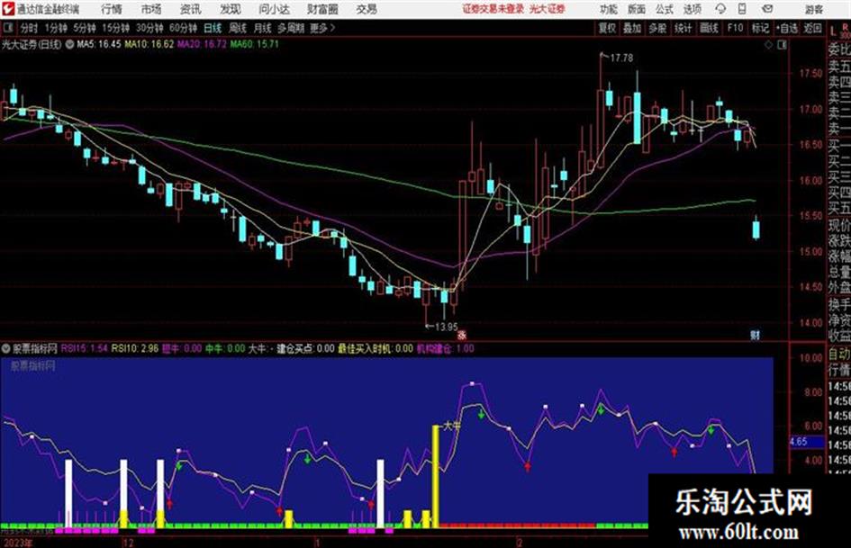Screen dimensions: 851x548
Task: Open the headset customer service icon
Action: [x=720, y=9]
